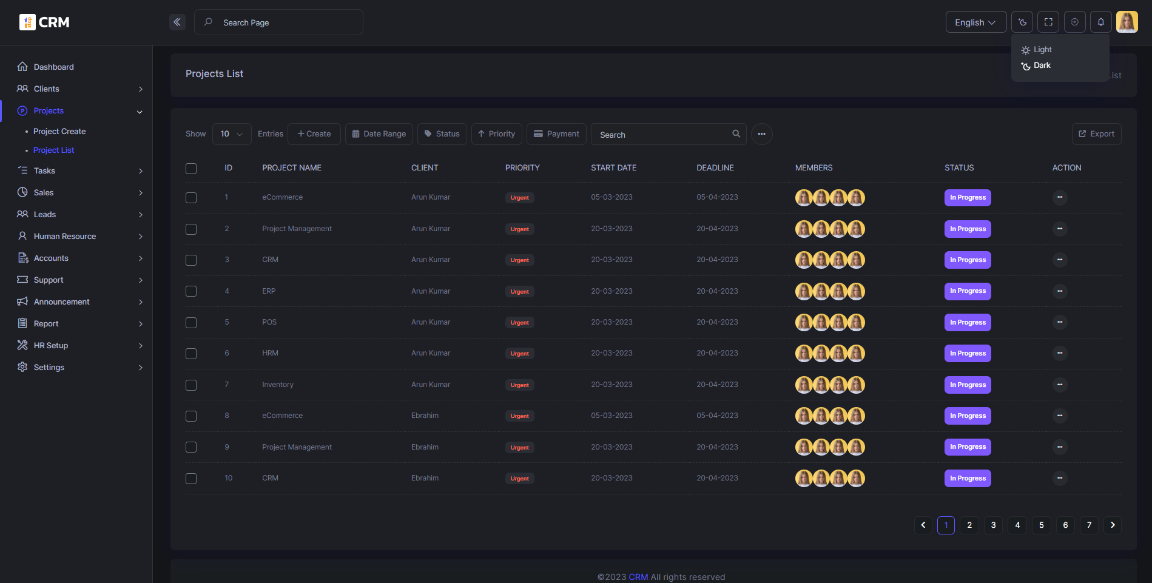The width and height of the screenshot is (1152, 583).
Task: Open more options ellipsis beside search
Action: pos(761,134)
